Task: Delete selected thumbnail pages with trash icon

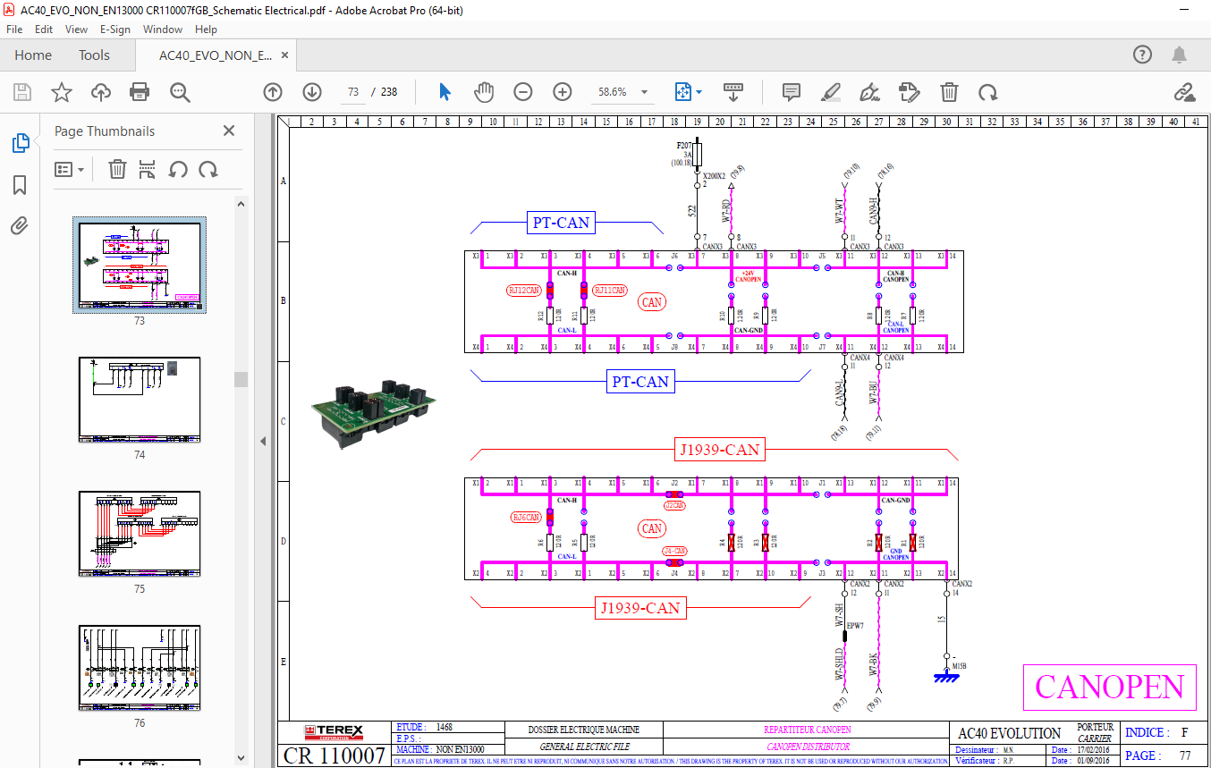Action: click(117, 169)
